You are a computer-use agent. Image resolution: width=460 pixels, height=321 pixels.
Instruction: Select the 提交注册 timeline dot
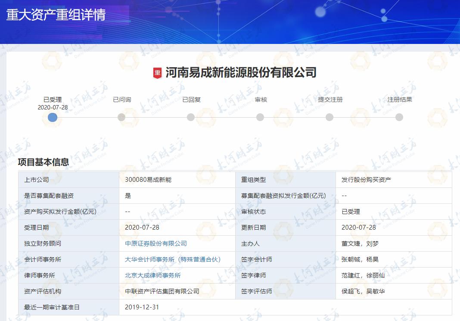coord(329,117)
